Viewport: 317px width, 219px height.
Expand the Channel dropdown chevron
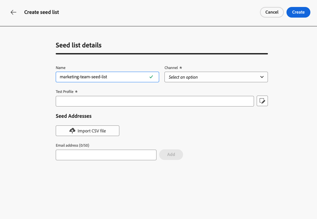coord(262,77)
